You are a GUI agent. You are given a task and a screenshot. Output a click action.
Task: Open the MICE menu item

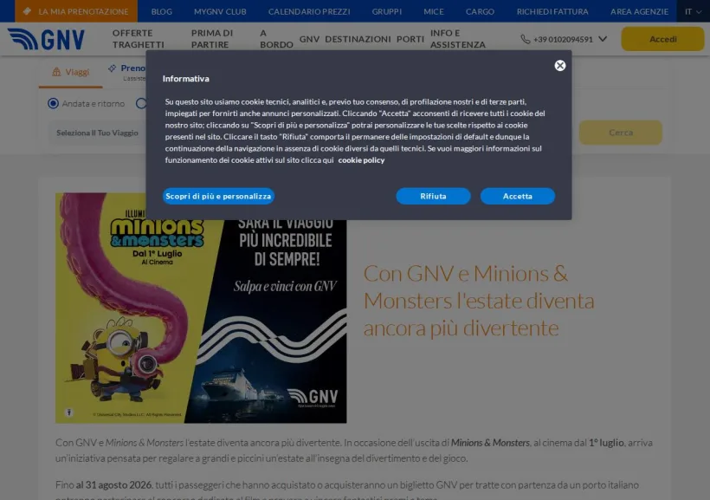coord(433,11)
